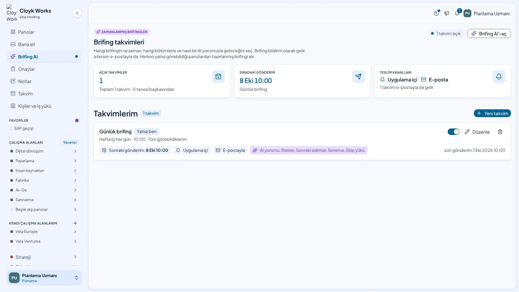Screen dimensions: 519x292
Task: Expand the Ar-Ge workspace chevron
Action: pyautogui.click(x=75, y=190)
